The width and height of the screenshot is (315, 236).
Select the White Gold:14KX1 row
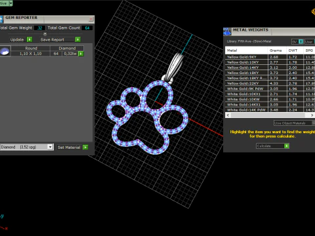pyautogui.click(x=270, y=105)
